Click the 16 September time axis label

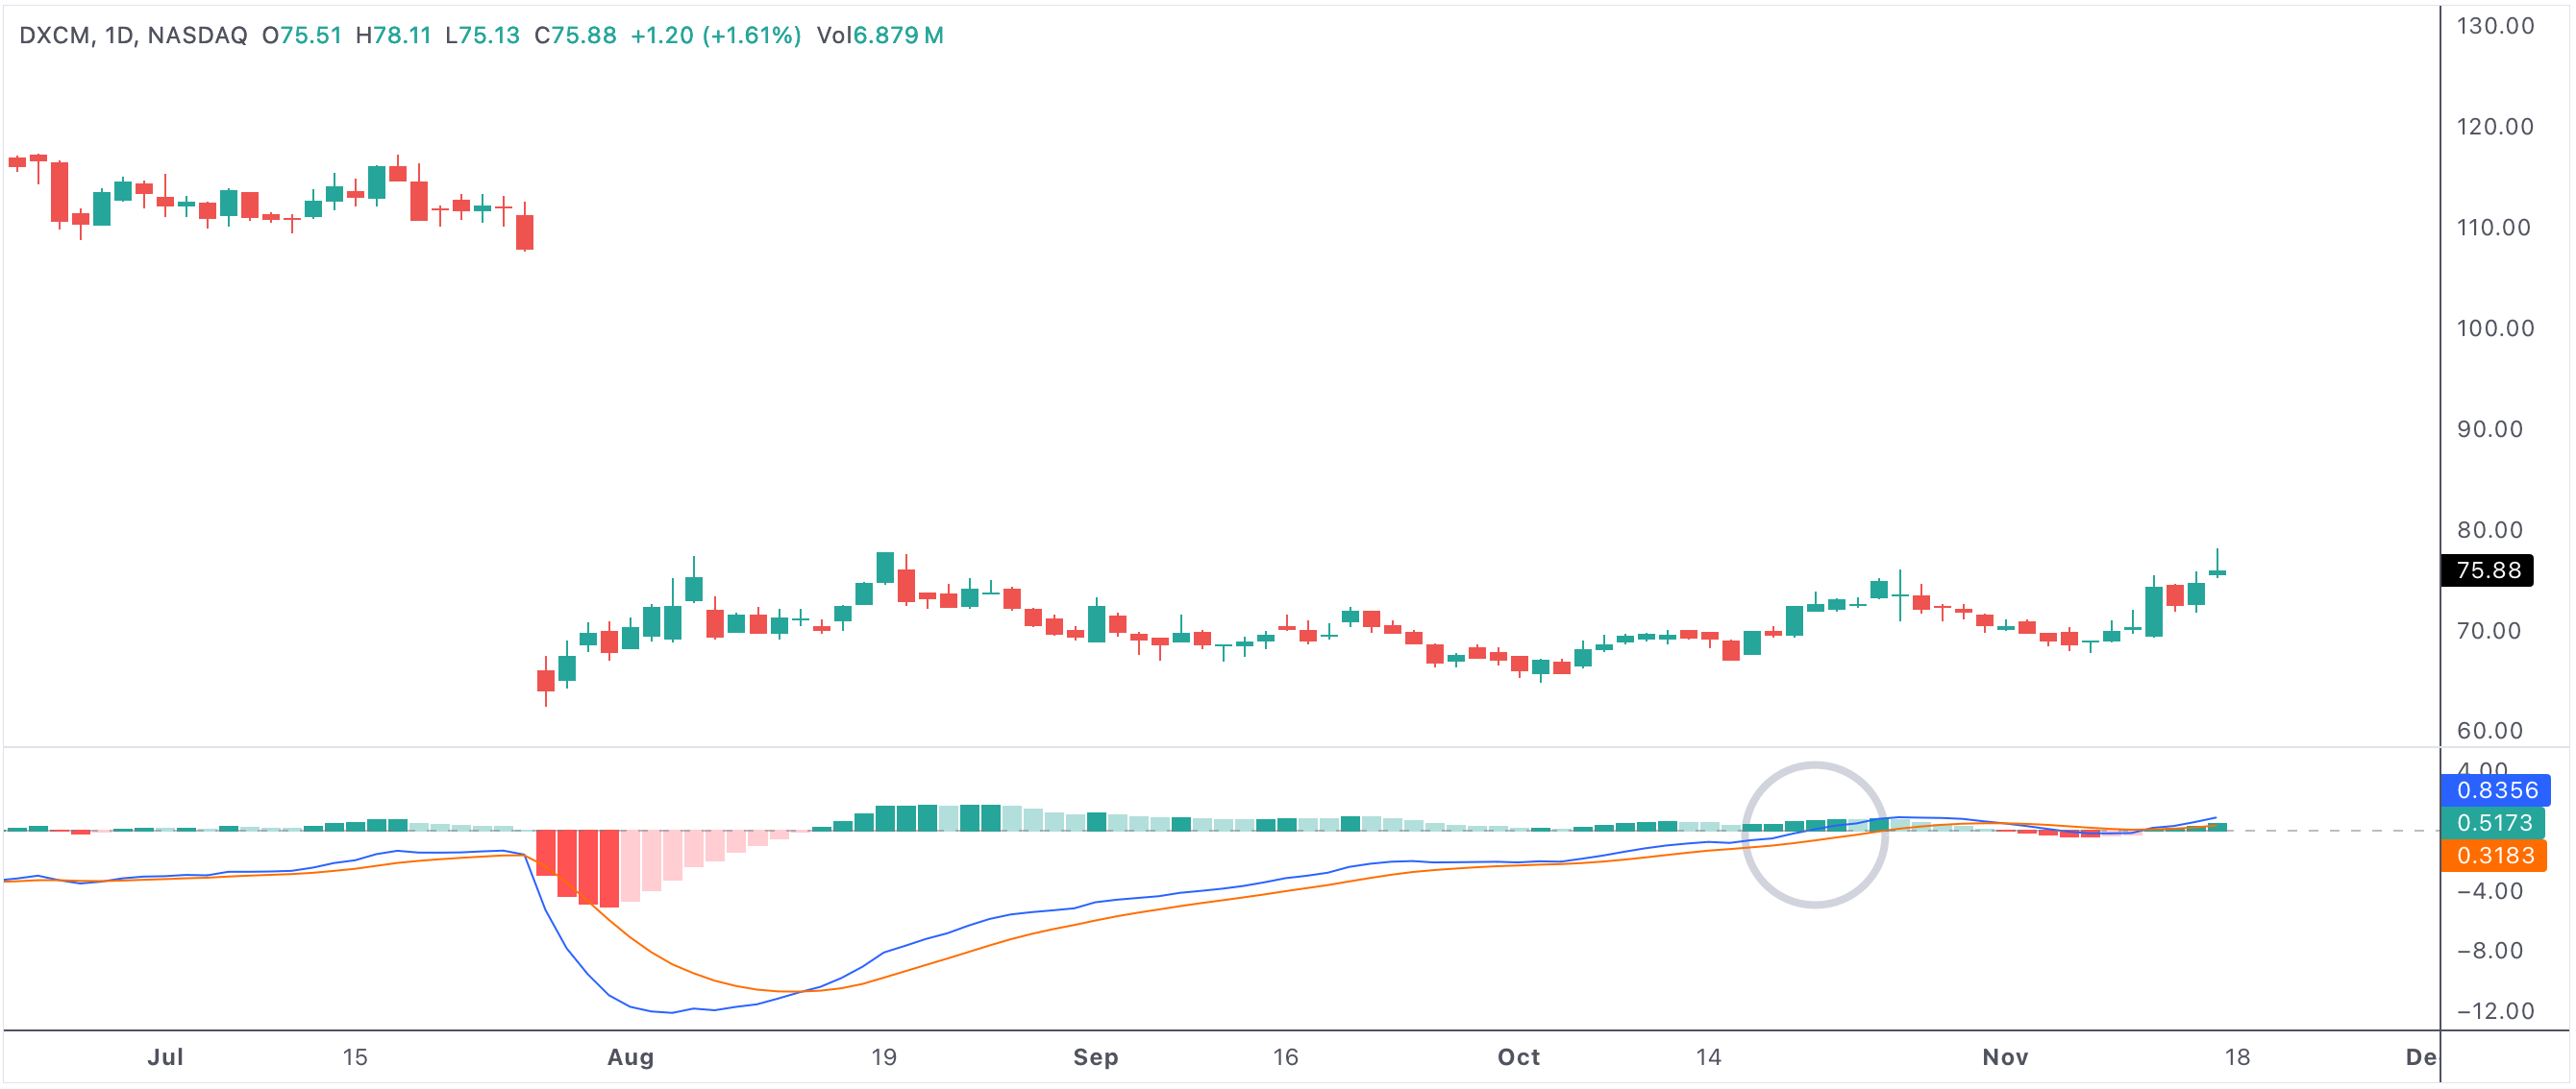pyautogui.click(x=1285, y=1057)
